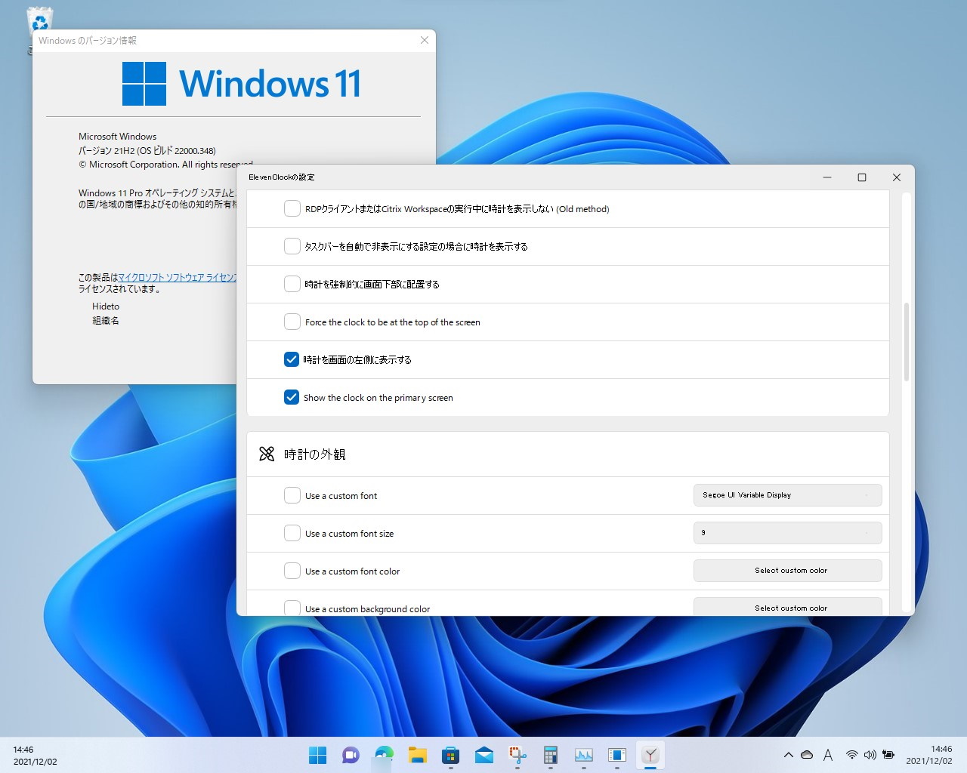This screenshot has width=967, height=773.
Task: Toggle the RDP client Citrix Workspace checkbox
Action: (x=292, y=208)
